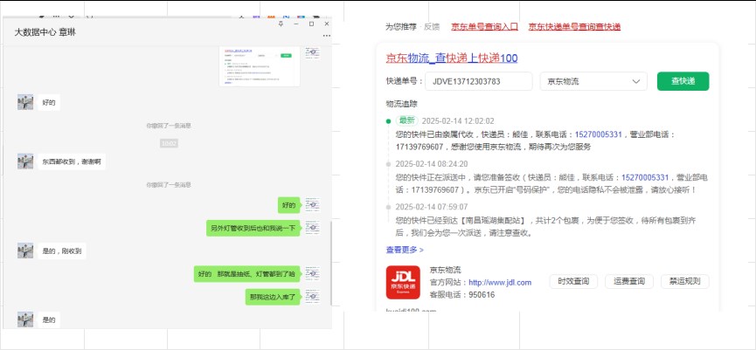This screenshot has width=756, height=350.
Task: Click the 最新 latest status badge
Action: tap(407, 120)
